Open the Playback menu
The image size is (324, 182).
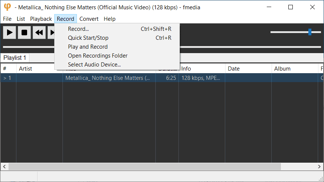point(41,19)
